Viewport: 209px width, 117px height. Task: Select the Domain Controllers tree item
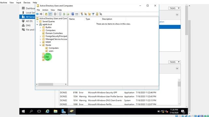(54, 33)
